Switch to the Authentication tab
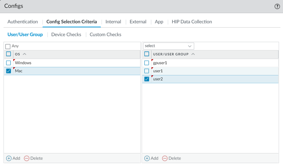Viewport: 283px width, 164px height. pos(23,22)
